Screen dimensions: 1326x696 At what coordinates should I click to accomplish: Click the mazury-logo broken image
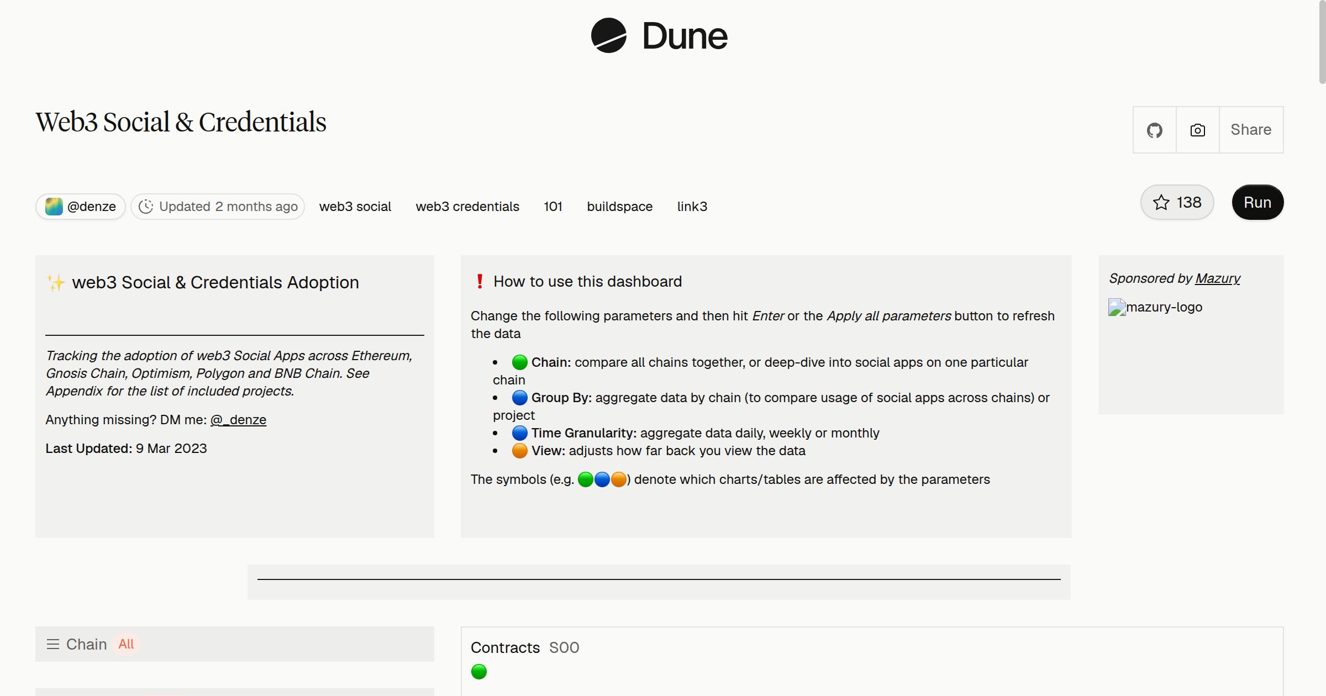[1155, 307]
